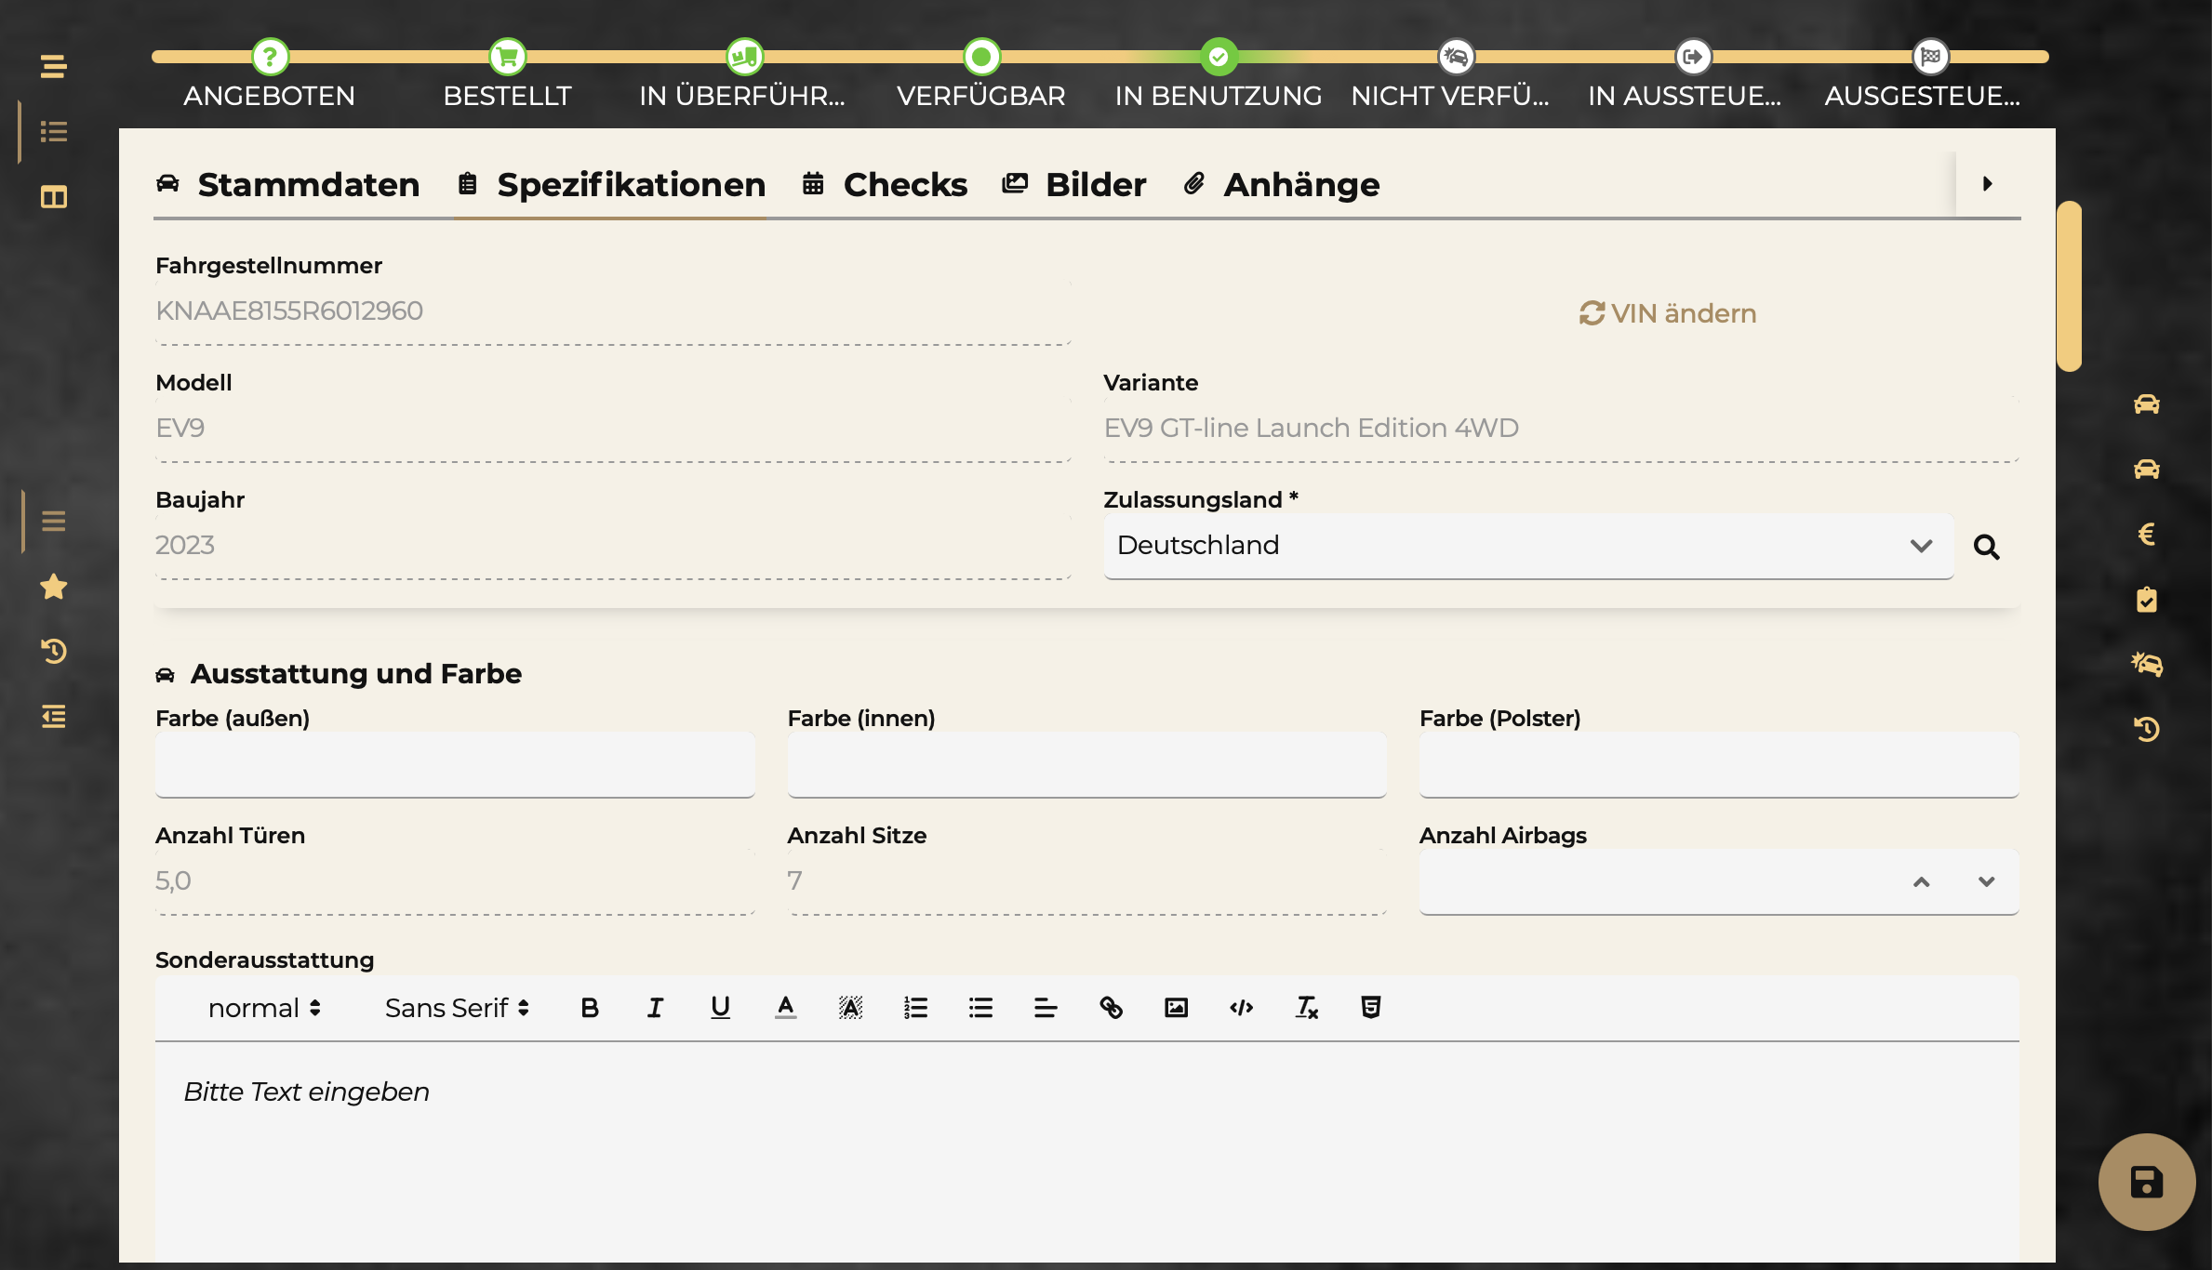Image resolution: width=2212 pixels, height=1270 pixels.
Task: Click the lines menu icon above the star
Action: click(x=53, y=521)
